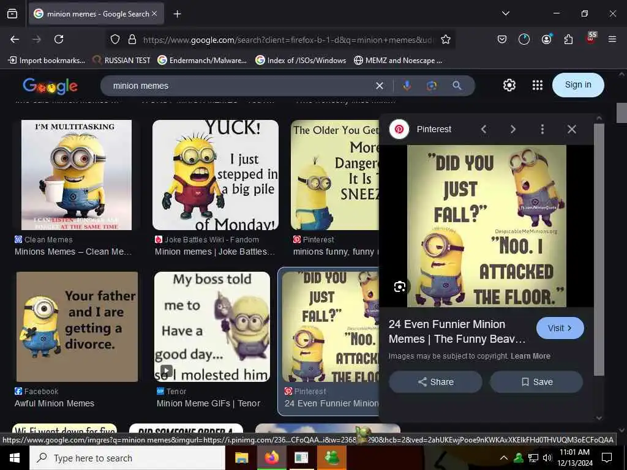
Task: Click the site security padlock icon
Action: click(132, 39)
